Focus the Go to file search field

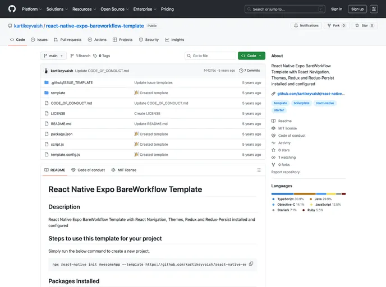point(210,56)
